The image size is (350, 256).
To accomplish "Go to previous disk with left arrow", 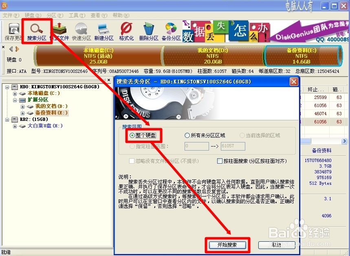I will (x=11, y=49).
